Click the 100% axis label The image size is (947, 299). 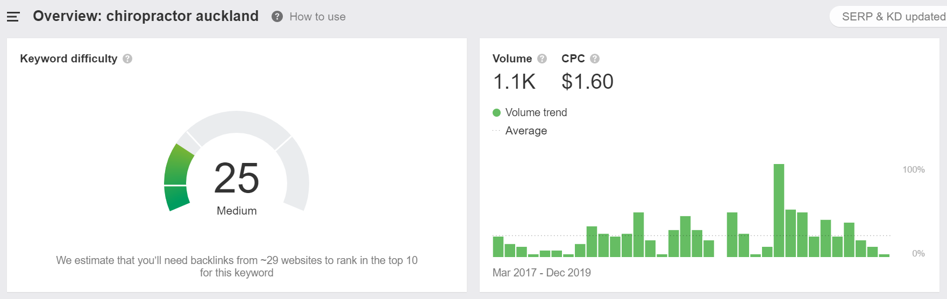[914, 169]
